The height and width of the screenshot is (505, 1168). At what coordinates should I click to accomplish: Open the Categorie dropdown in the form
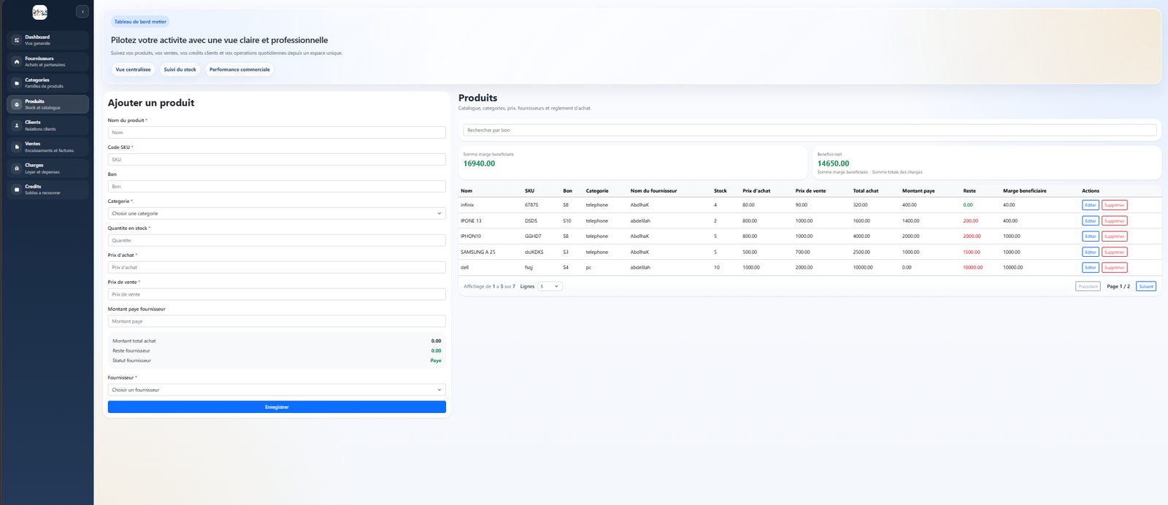click(x=277, y=213)
